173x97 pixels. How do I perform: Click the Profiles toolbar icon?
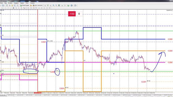[x=3, y=5]
